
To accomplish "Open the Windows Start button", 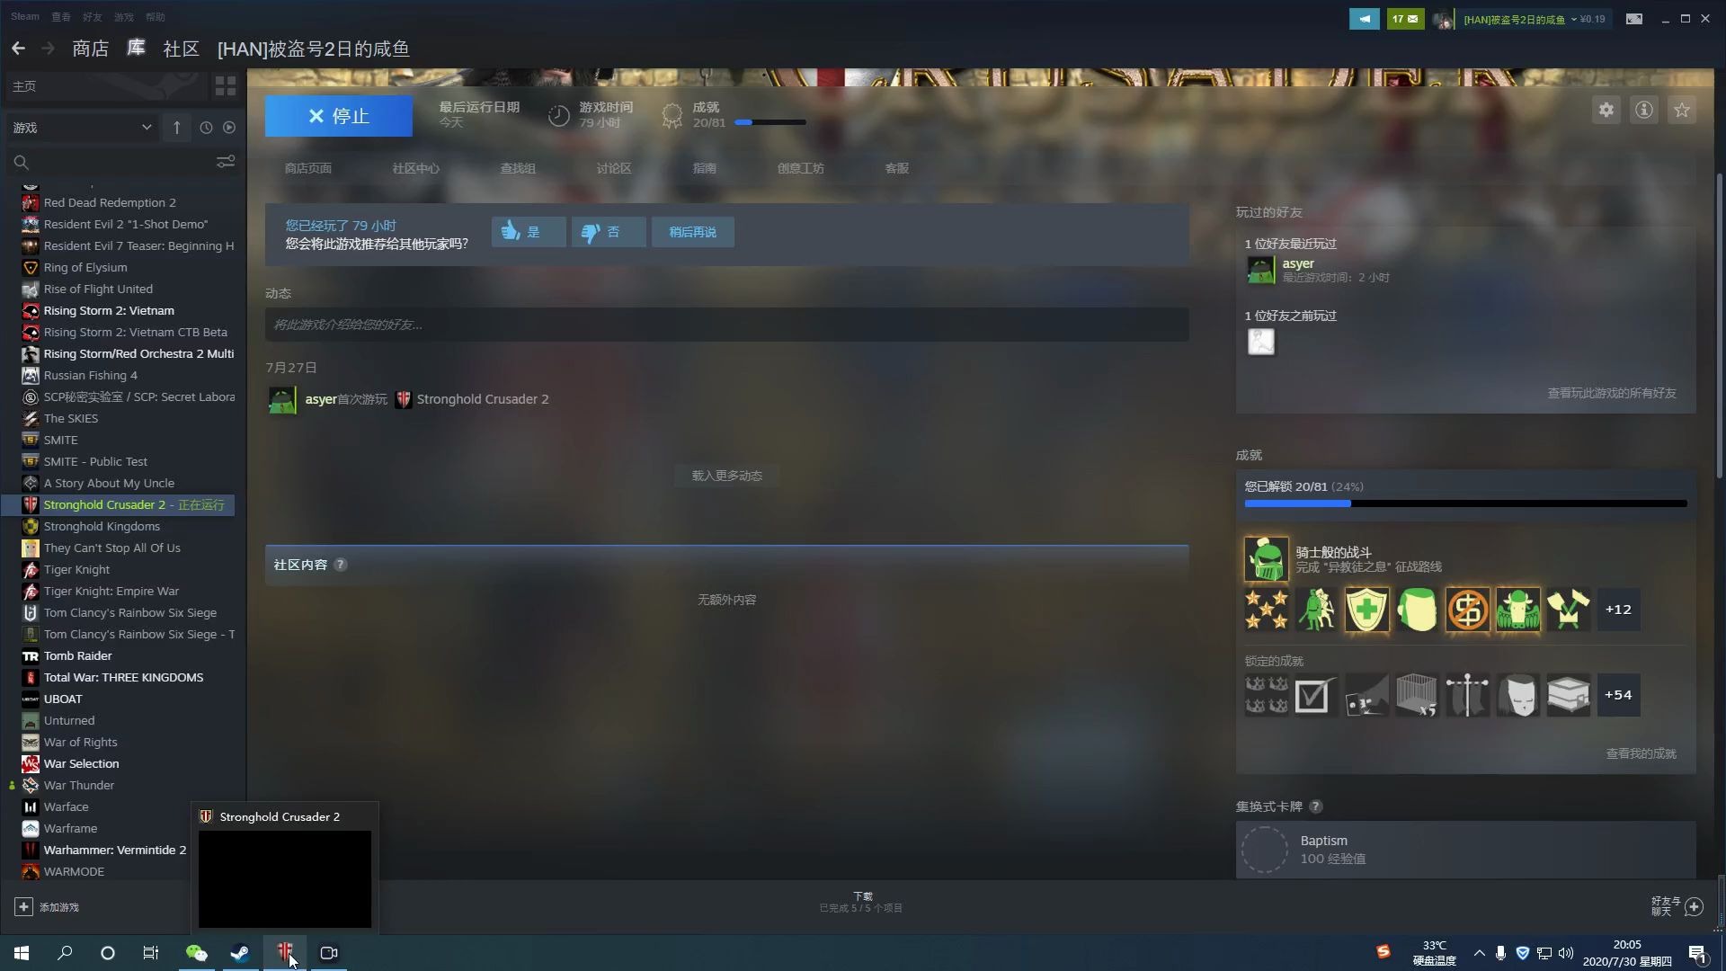I will click(x=22, y=953).
